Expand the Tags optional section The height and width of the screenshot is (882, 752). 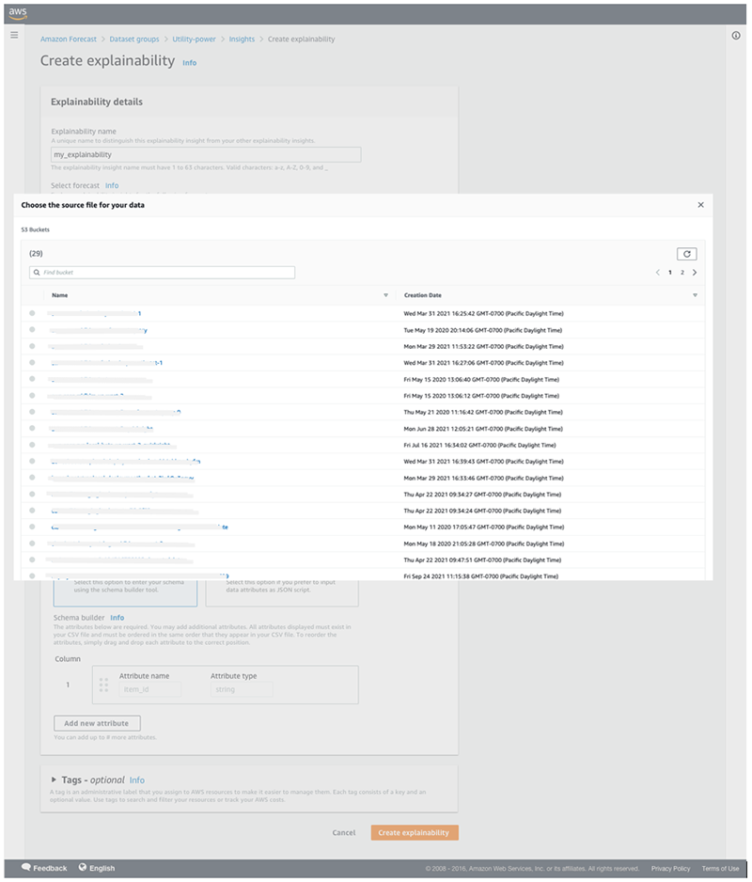[54, 780]
